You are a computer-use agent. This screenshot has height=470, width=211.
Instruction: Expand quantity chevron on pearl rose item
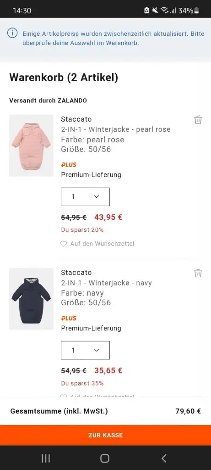(96, 196)
